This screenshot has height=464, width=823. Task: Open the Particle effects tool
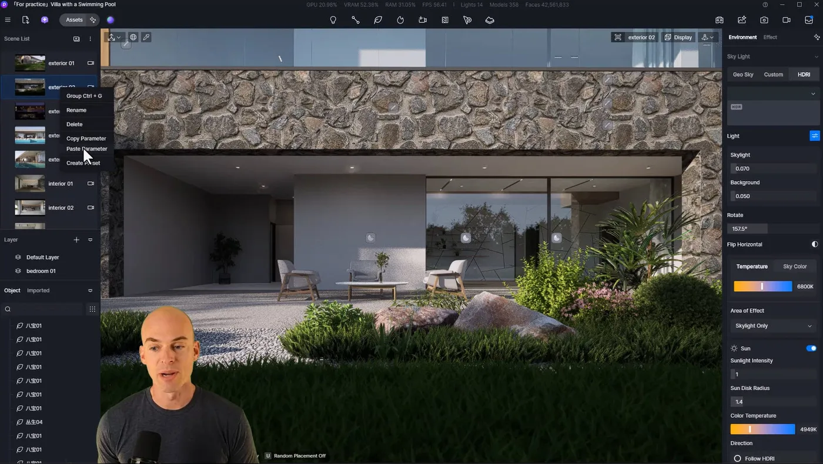pyautogui.click(x=400, y=19)
